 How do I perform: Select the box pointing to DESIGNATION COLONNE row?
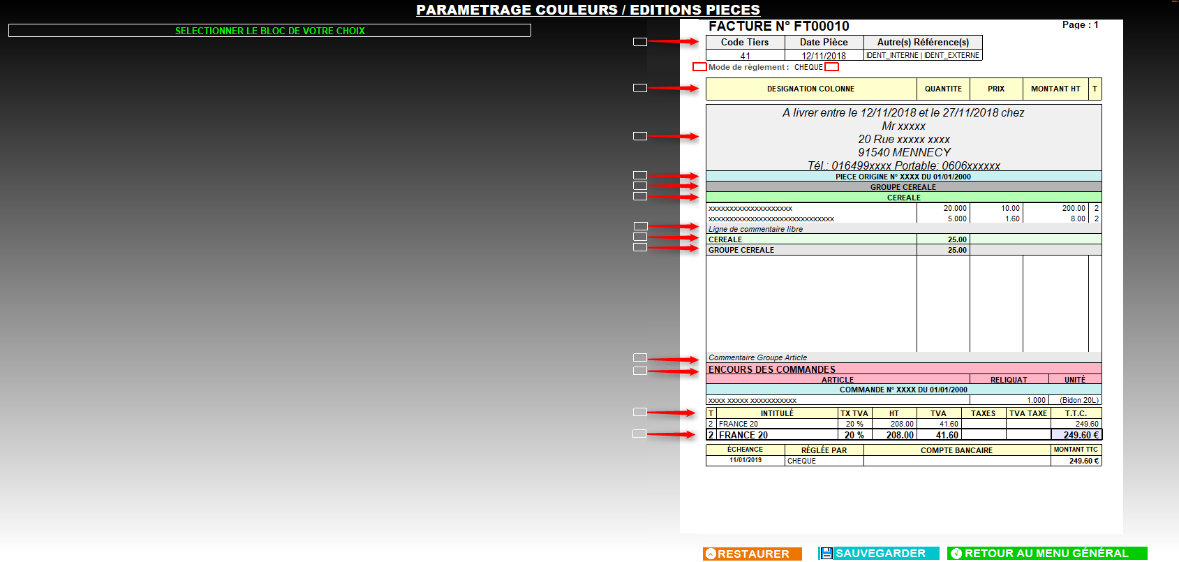tap(639, 88)
